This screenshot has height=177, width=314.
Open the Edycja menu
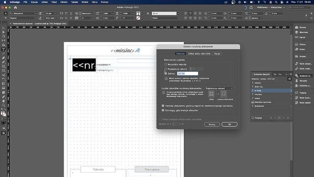click(x=34, y=2)
